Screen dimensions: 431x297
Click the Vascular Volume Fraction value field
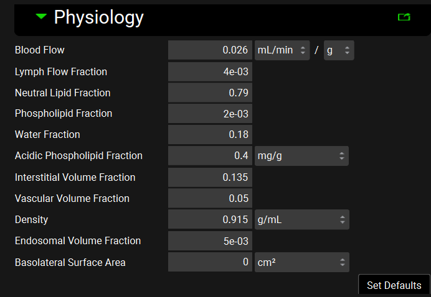click(x=210, y=199)
